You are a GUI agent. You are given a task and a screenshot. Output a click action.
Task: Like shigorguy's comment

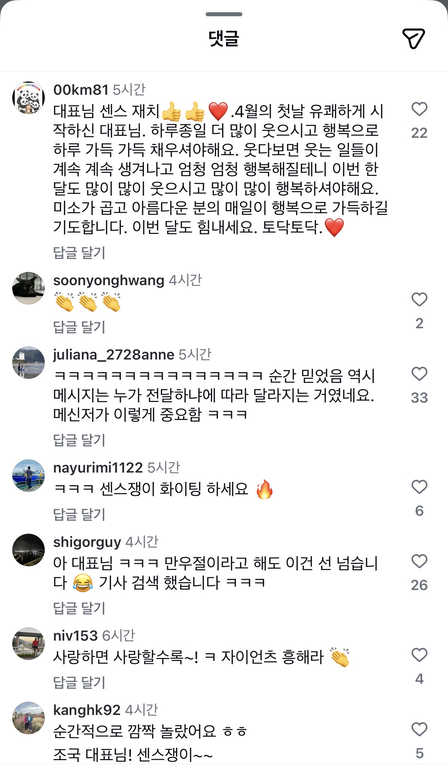pos(419,562)
